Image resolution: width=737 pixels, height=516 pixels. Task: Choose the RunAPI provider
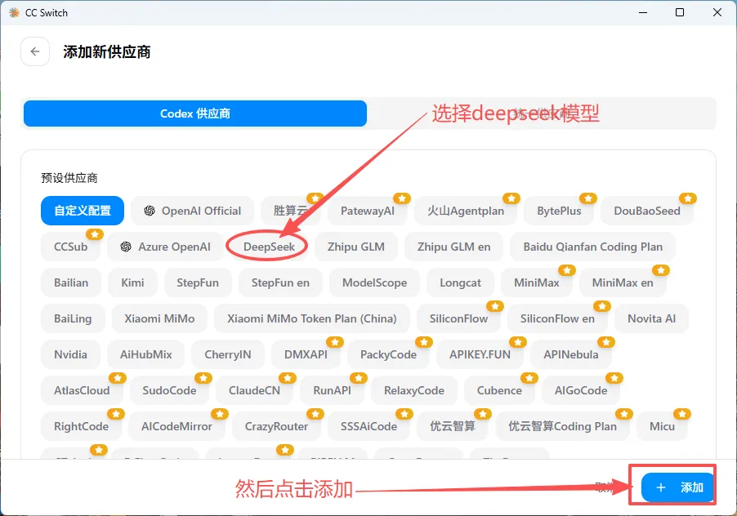coord(332,390)
